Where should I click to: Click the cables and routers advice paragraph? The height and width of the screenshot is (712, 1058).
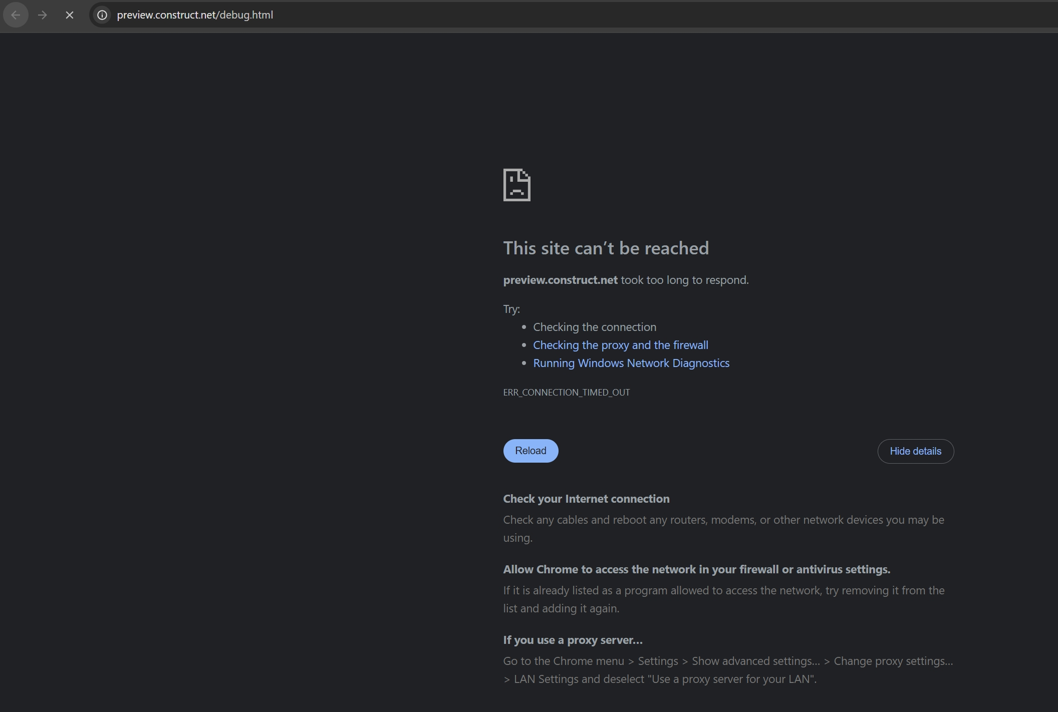(x=723, y=528)
